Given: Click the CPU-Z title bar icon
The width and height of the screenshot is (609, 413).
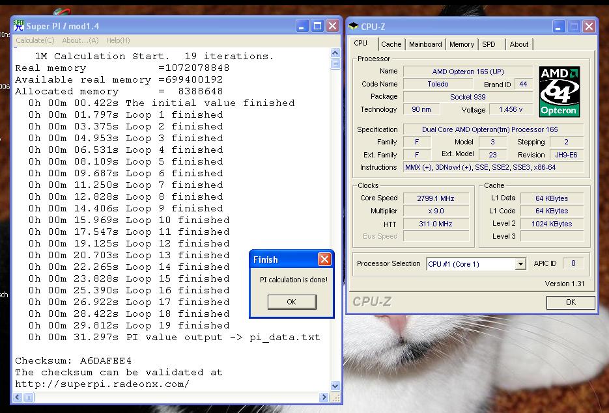Looking at the screenshot, I should coord(354,27).
